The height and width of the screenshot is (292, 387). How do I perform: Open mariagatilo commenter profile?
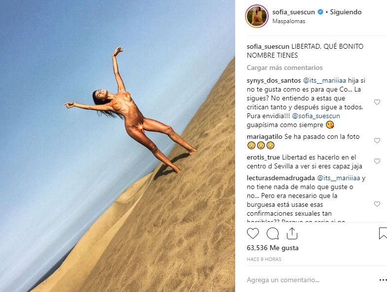tap(264, 136)
